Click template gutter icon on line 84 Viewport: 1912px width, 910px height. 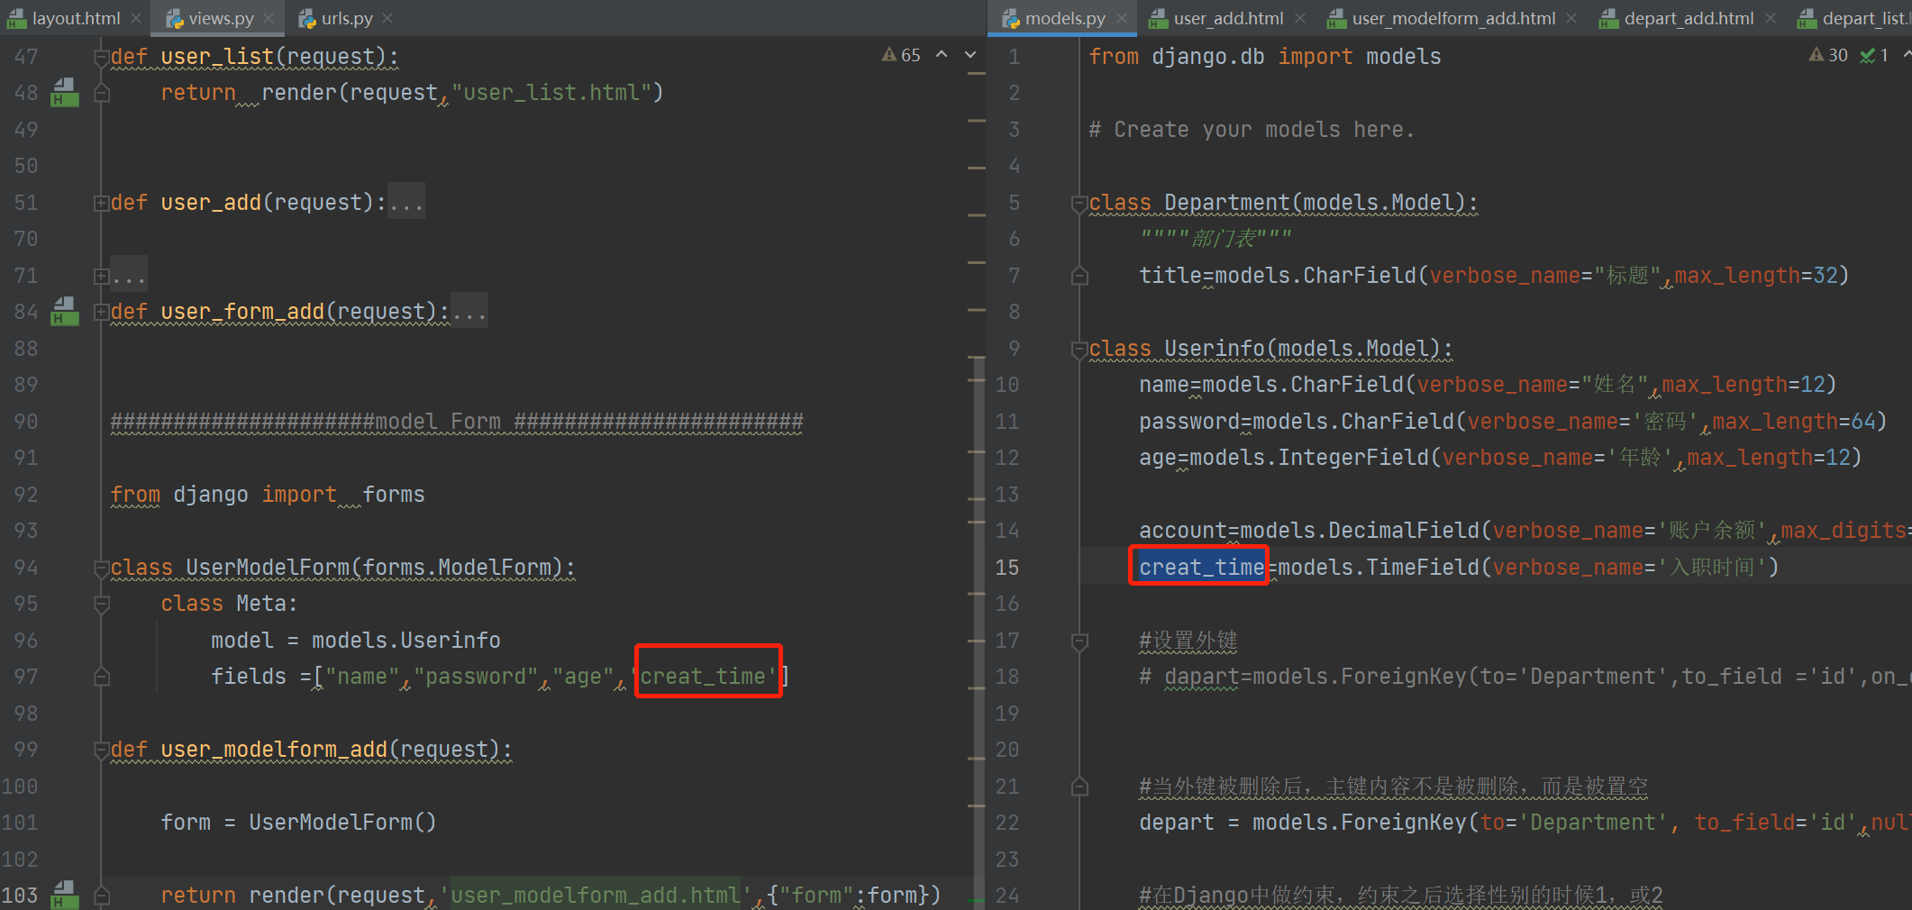(64, 311)
